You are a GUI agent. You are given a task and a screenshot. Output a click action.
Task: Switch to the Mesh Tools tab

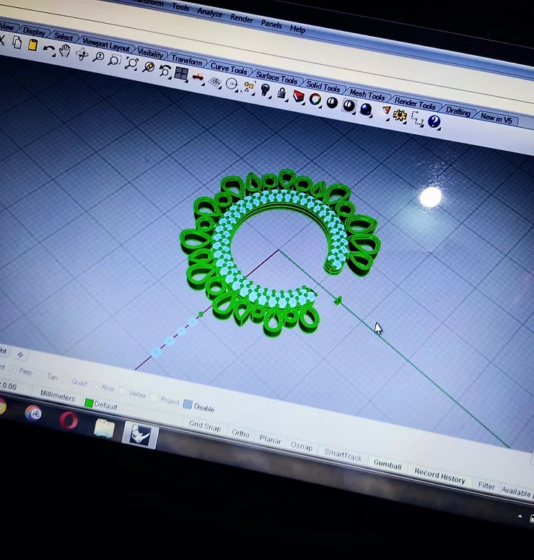pyautogui.click(x=367, y=95)
